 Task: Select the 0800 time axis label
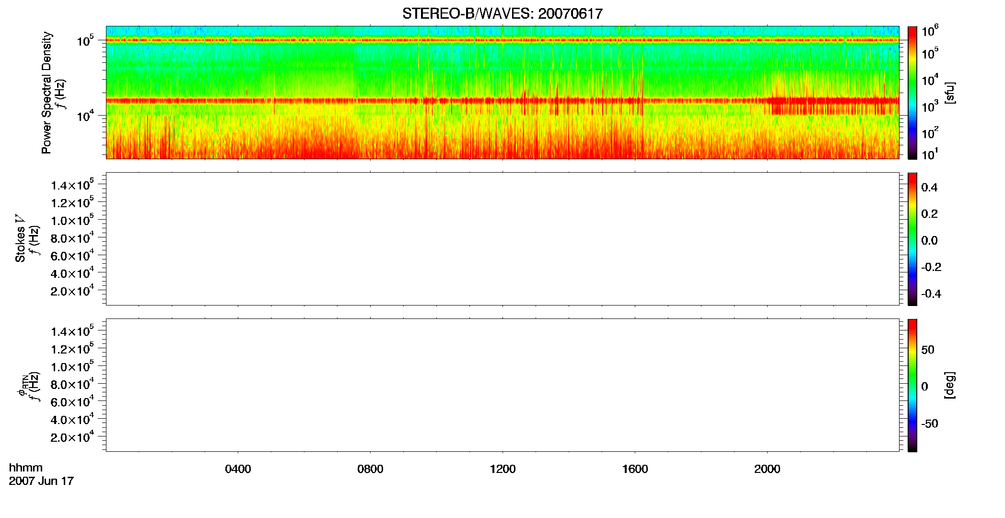coord(370,469)
